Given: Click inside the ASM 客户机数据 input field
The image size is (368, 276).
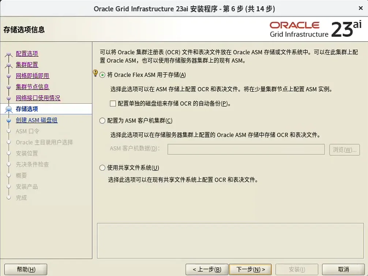Looking at the screenshot, I should point(246,149).
